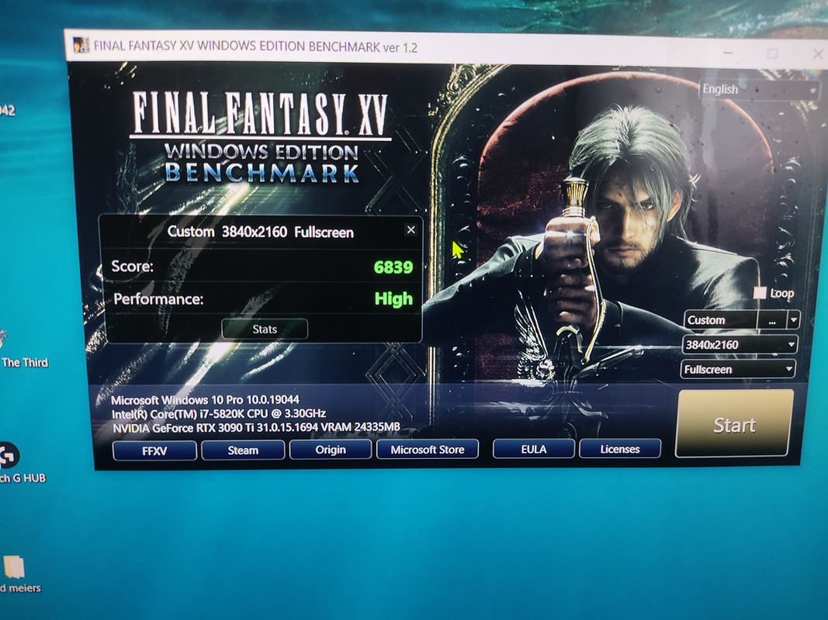The image size is (828, 620).
Task: View the EULA
Action: point(534,449)
